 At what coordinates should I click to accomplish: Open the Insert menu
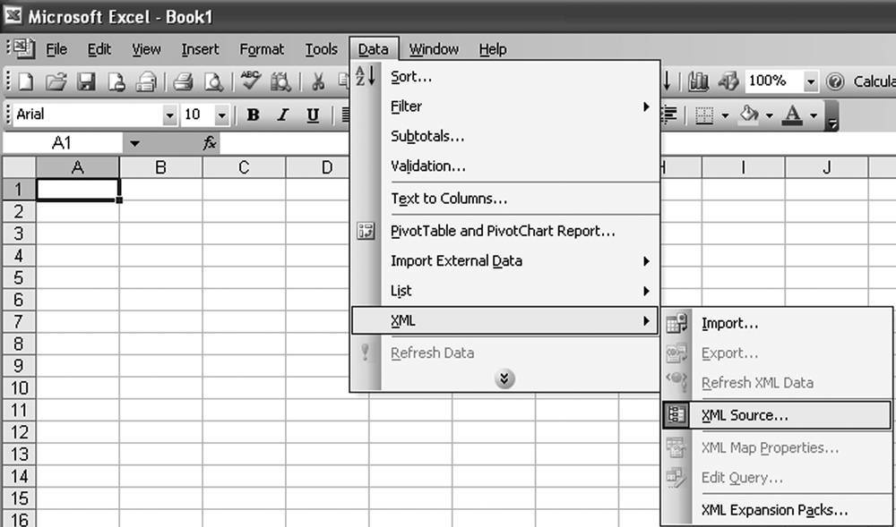click(x=200, y=49)
